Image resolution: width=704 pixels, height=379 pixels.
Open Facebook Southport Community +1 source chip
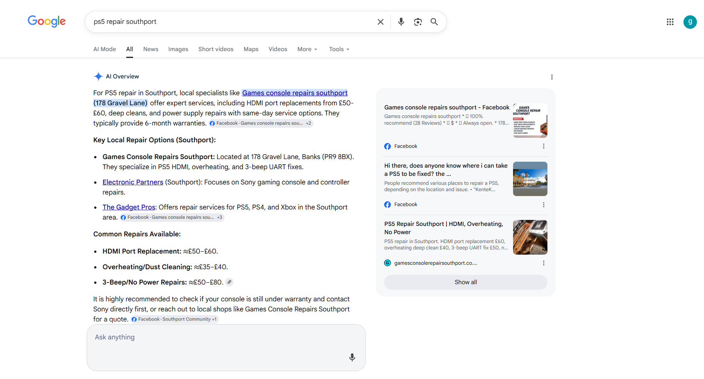click(175, 319)
